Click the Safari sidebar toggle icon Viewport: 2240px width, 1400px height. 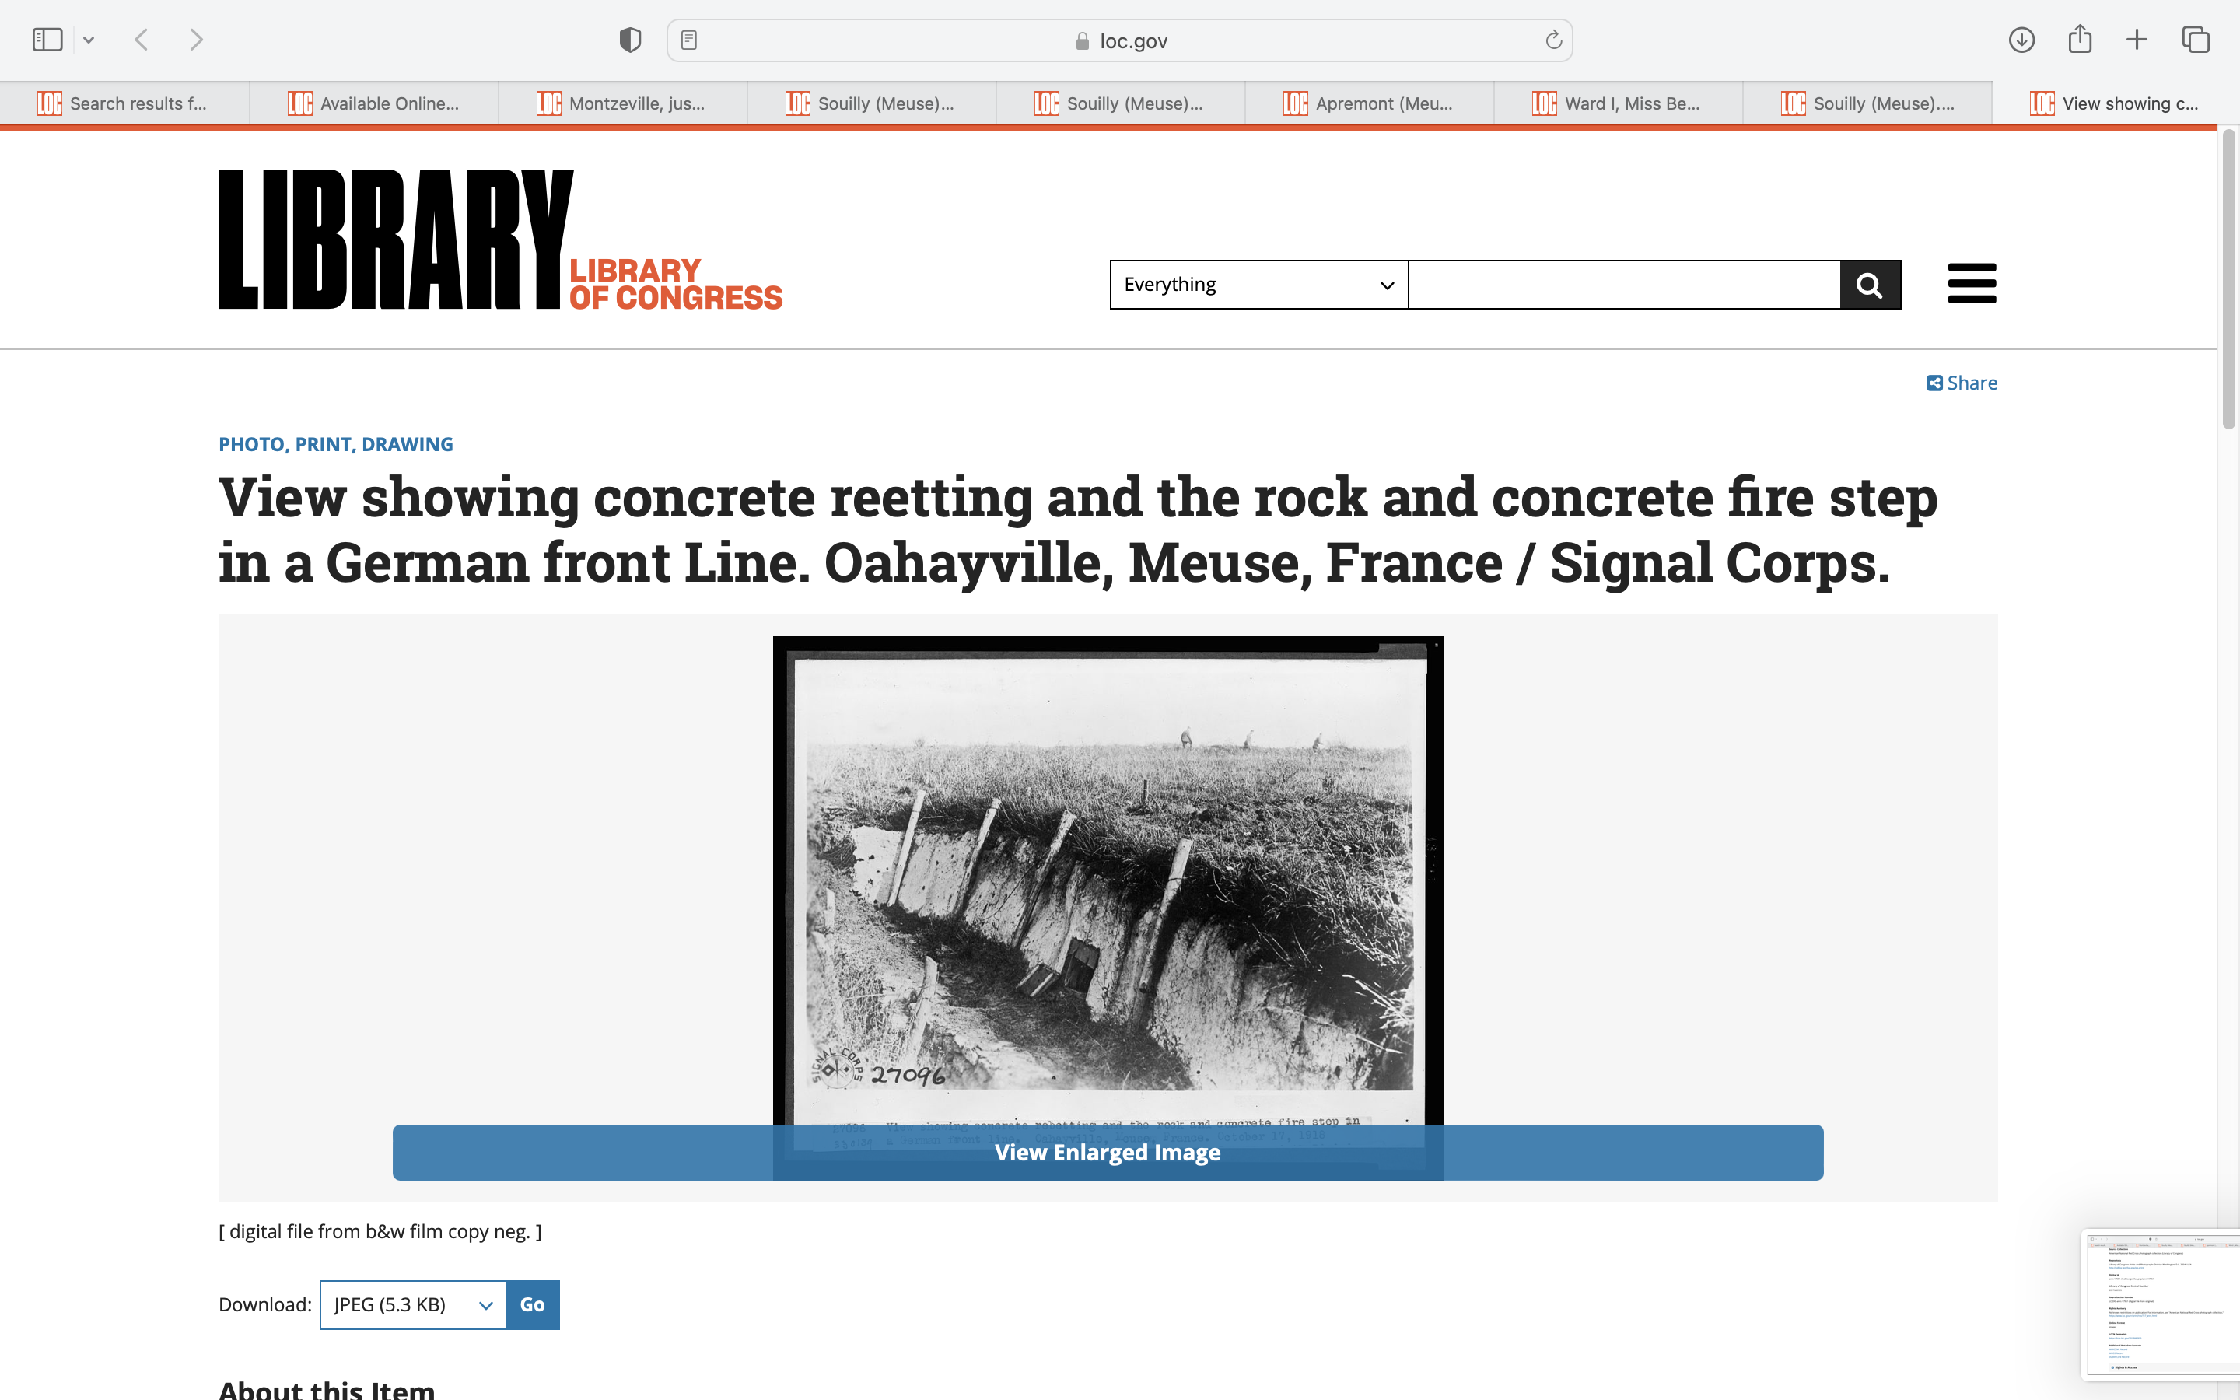(x=47, y=40)
